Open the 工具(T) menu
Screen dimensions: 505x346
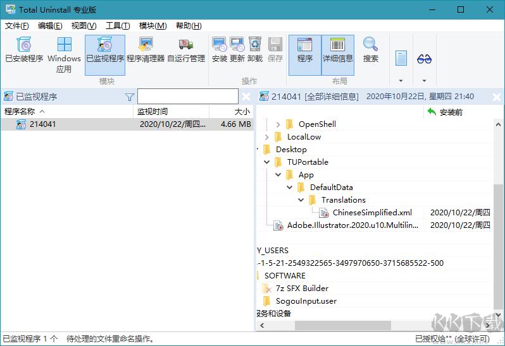click(118, 26)
